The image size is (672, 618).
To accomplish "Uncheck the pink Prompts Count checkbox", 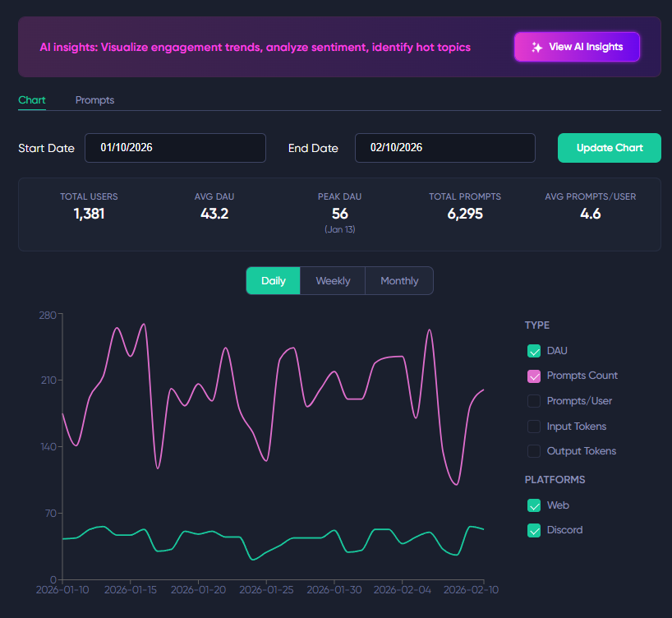I will coord(534,376).
